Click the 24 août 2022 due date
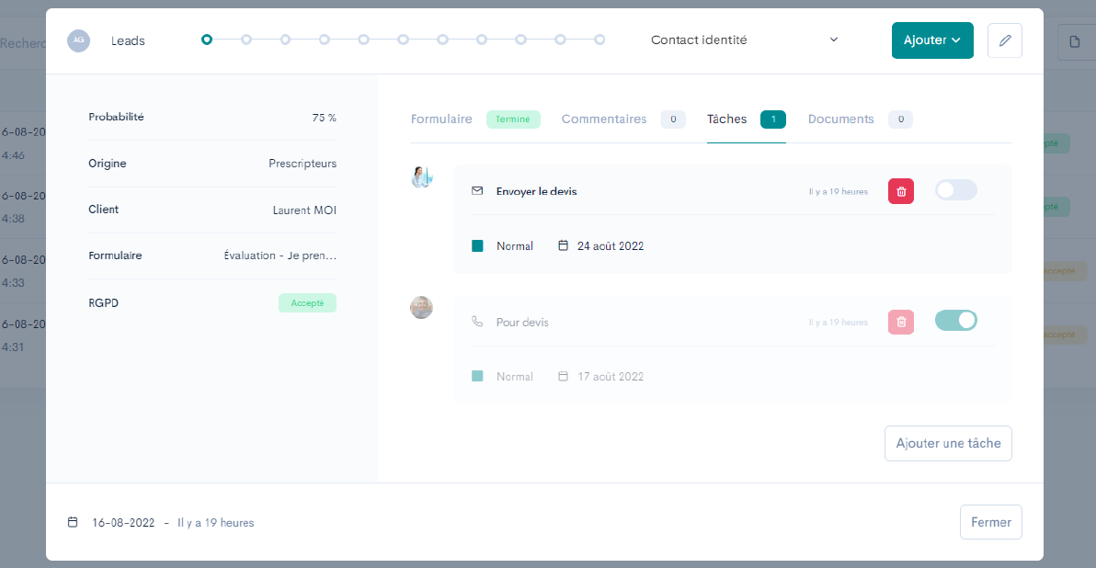This screenshot has width=1096, height=568. 611,246
